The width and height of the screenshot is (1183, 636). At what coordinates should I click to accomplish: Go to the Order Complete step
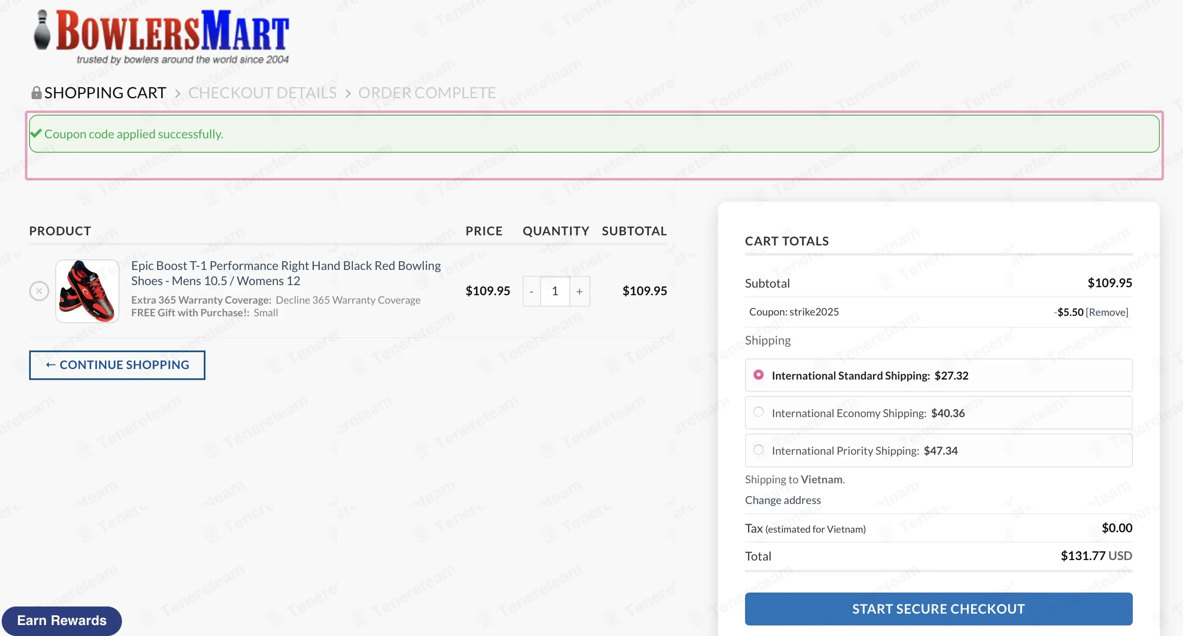pyautogui.click(x=427, y=93)
